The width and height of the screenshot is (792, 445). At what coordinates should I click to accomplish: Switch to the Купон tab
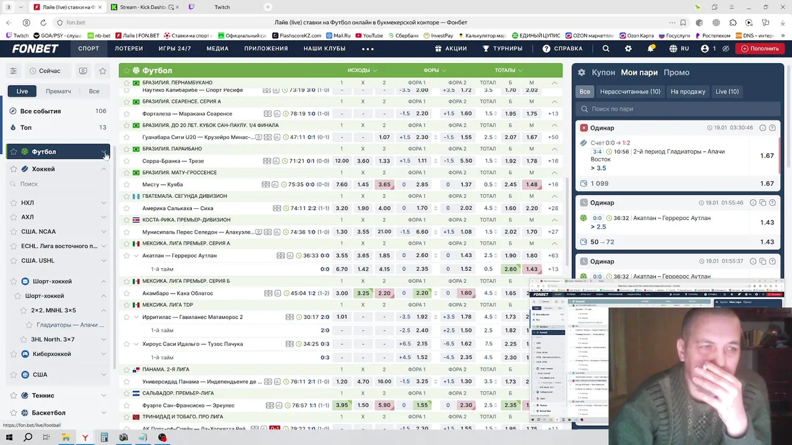pos(603,72)
